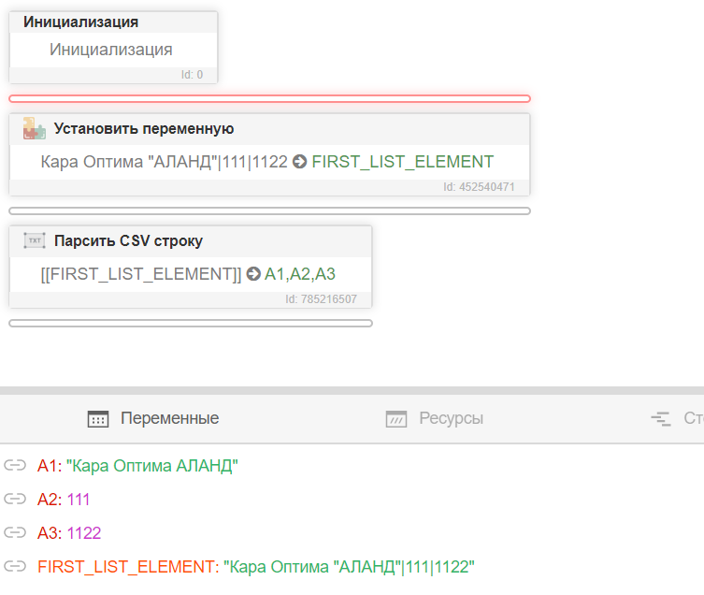Click the gray insertion bar below Установить переменную
704x595 pixels.
click(x=269, y=210)
